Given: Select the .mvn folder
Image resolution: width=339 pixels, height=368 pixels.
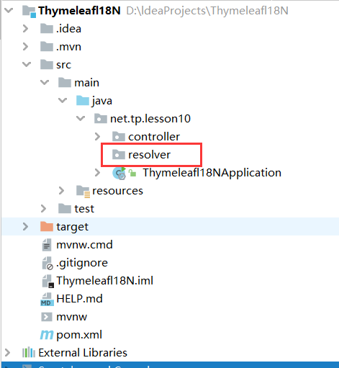Looking at the screenshot, I should tap(68, 47).
